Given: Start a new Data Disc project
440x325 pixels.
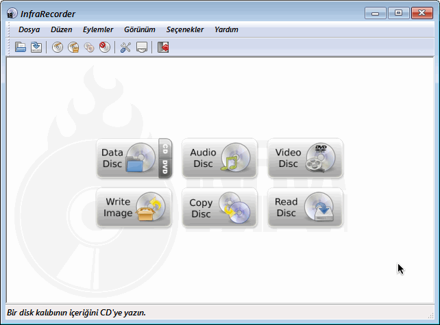Looking at the screenshot, I should [x=127, y=158].
